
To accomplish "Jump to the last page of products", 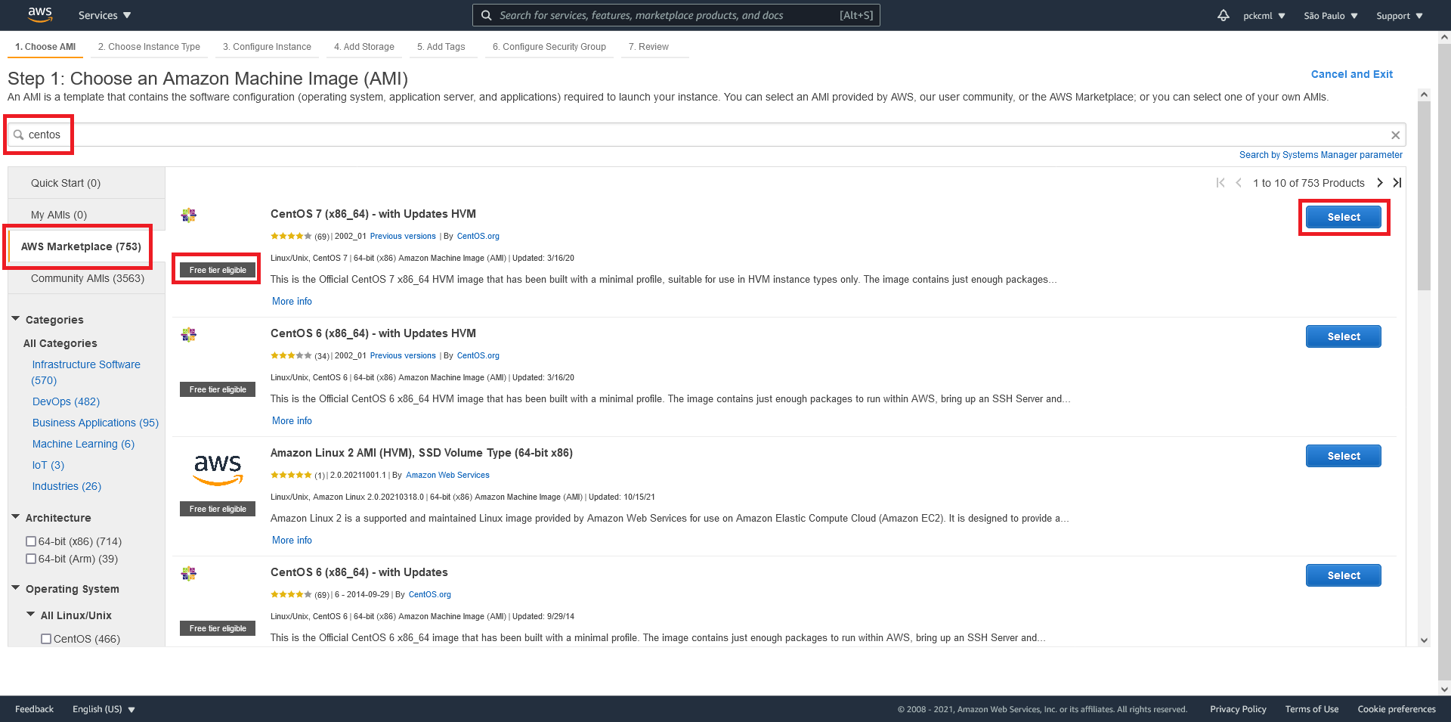I will tap(1397, 182).
